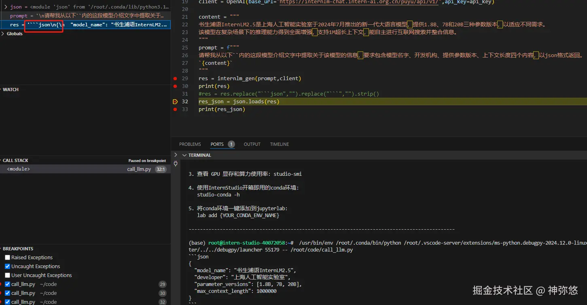Click the plug icon in the terminal panel
The width and height of the screenshot is (587, 305).
(x=176, y=164)
